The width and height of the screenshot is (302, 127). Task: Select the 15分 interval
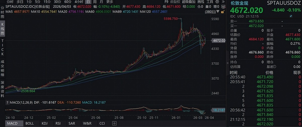tap(47, 2)
